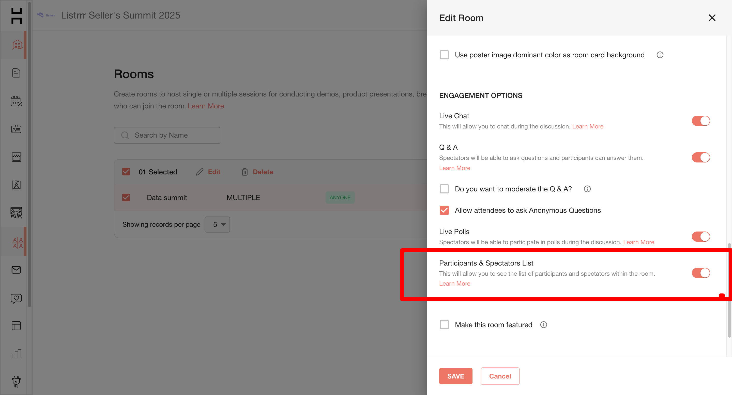Toggle Live Polls switch off
Screen dimensions: 732x395
[x=701, y=237]
